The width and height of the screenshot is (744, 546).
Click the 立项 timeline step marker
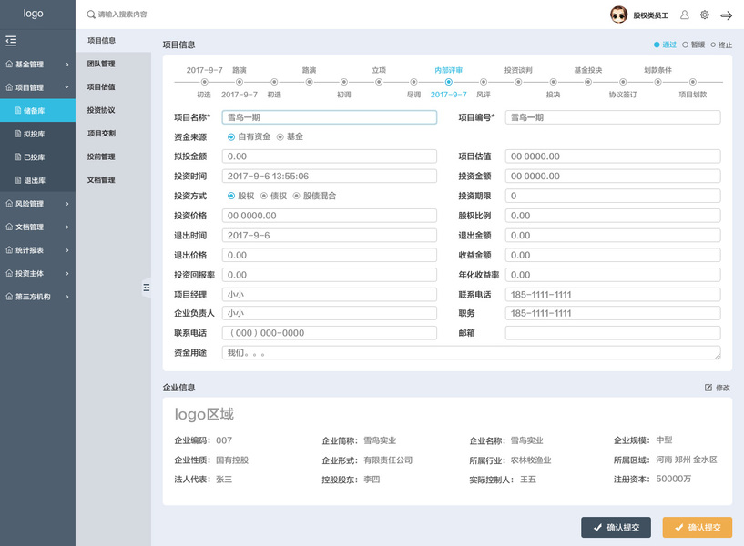pyautogui.click(x=379, y=82)
